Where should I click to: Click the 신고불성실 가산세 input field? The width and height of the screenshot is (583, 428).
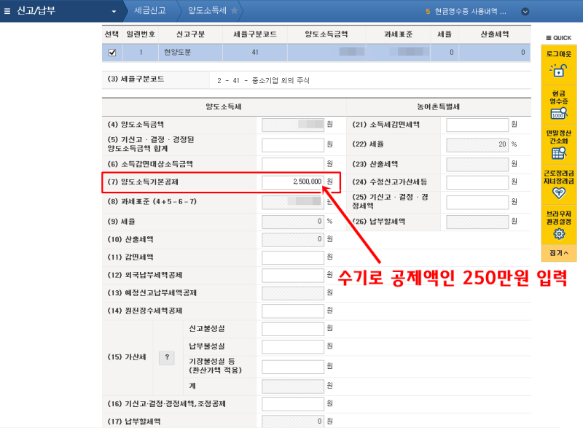click(x=293, y=329)
